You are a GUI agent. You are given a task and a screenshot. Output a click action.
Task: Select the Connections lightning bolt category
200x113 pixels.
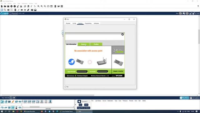[x=13, y=102]
